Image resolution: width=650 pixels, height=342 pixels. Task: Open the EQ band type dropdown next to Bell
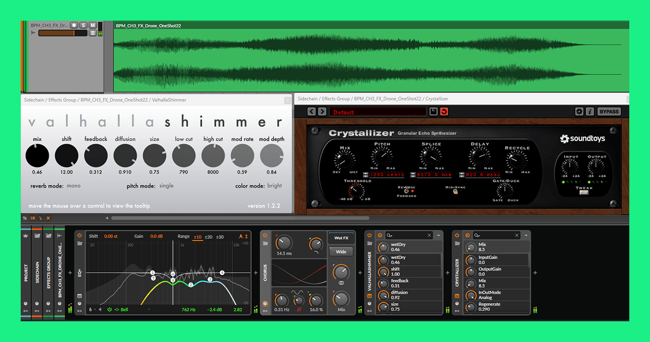[149, 310]
